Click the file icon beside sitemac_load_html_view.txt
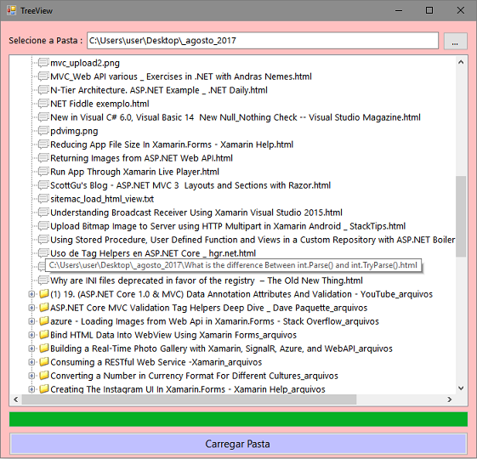This screenshot has height=459, width=477. [43, 199]
